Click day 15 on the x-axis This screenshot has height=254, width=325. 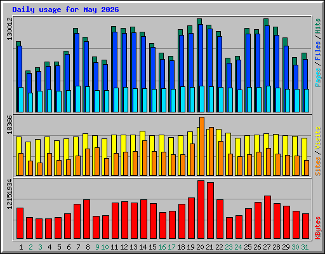coord(152,247)
